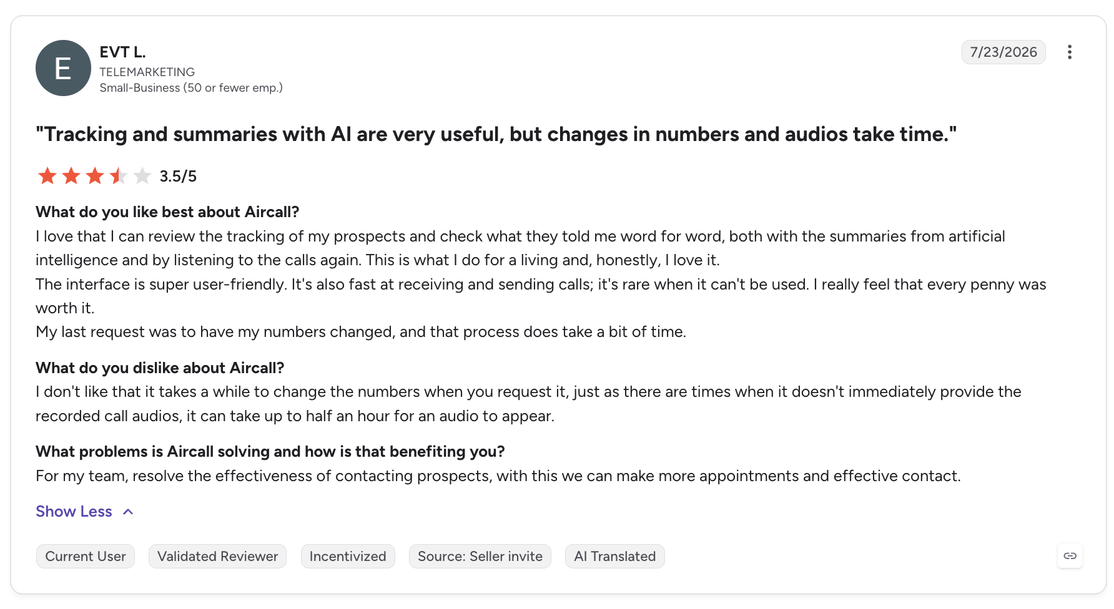Image resolution: width=1114 pixels, height=609 pixels.
Task: Click the AI Translated badge
Action: click(x=615, y=557)
